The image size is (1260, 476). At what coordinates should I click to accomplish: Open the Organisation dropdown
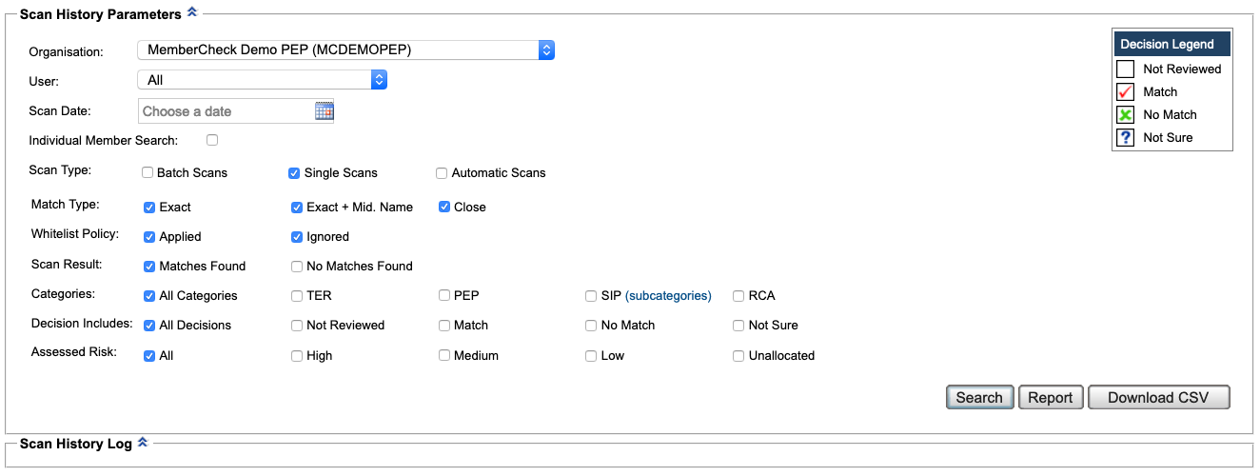coord(346,50)
